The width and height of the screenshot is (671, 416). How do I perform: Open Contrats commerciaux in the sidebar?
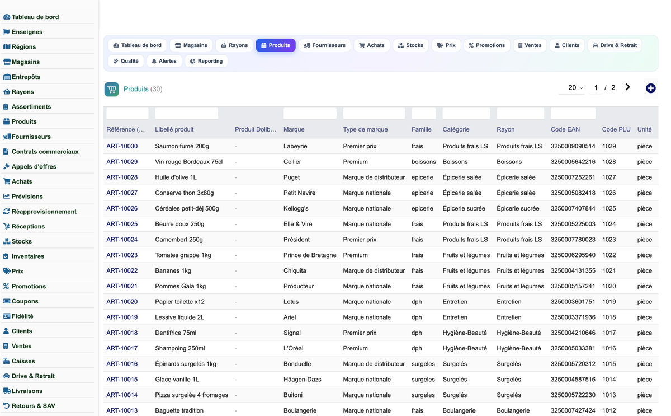click(x=41, y=151)
